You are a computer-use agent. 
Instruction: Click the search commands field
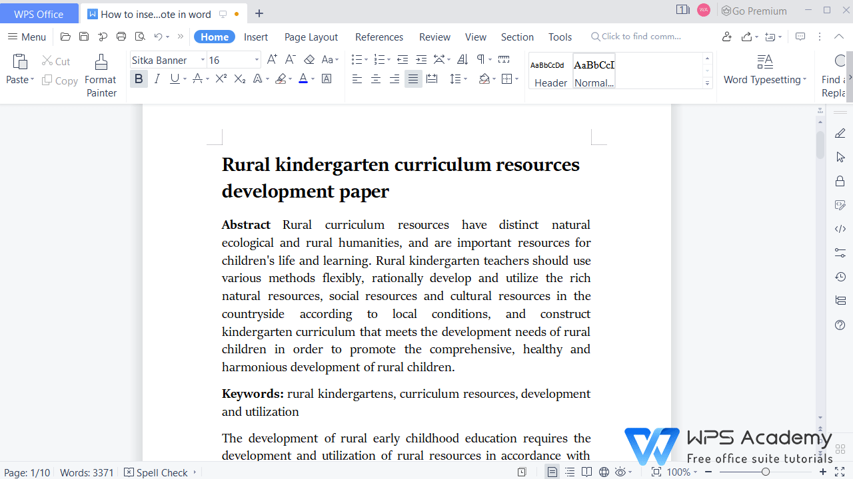(640, 37)
